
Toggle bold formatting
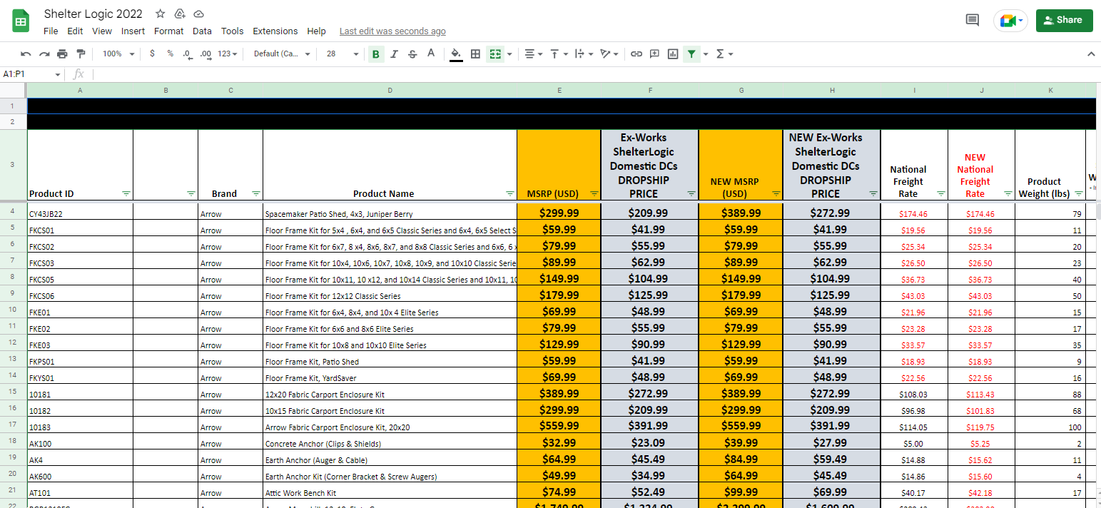[x=376, y=54]
